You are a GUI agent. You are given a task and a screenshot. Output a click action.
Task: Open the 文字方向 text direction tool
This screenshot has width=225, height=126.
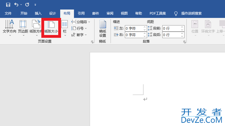[x=10, y=28]
